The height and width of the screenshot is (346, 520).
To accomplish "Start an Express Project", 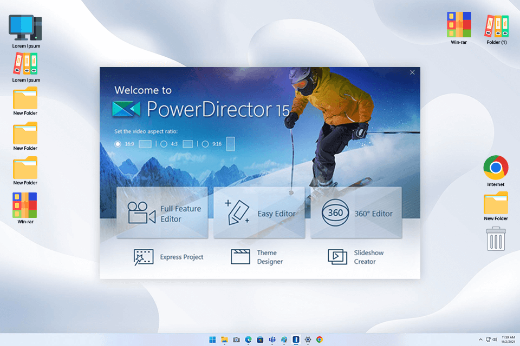I will (168, 257).
